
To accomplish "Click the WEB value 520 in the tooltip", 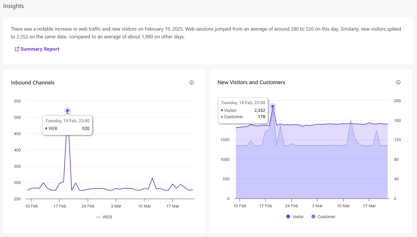I will 86,129.
